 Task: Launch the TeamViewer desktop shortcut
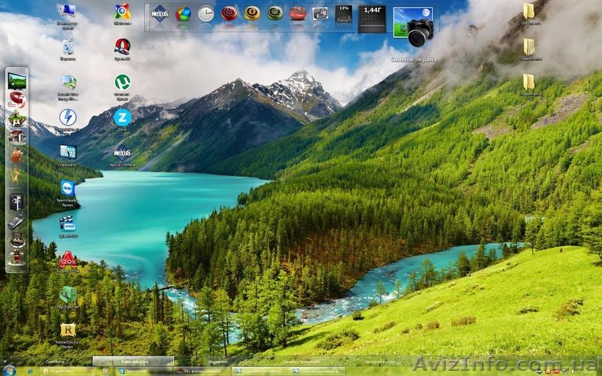point(68,188)
